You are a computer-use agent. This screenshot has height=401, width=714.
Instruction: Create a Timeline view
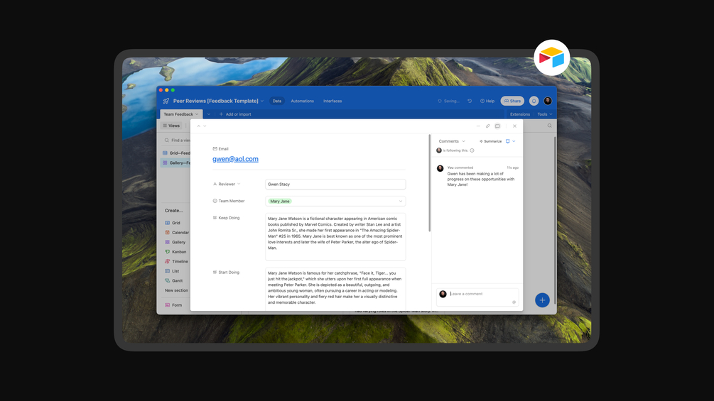click(x=177, y=261)
